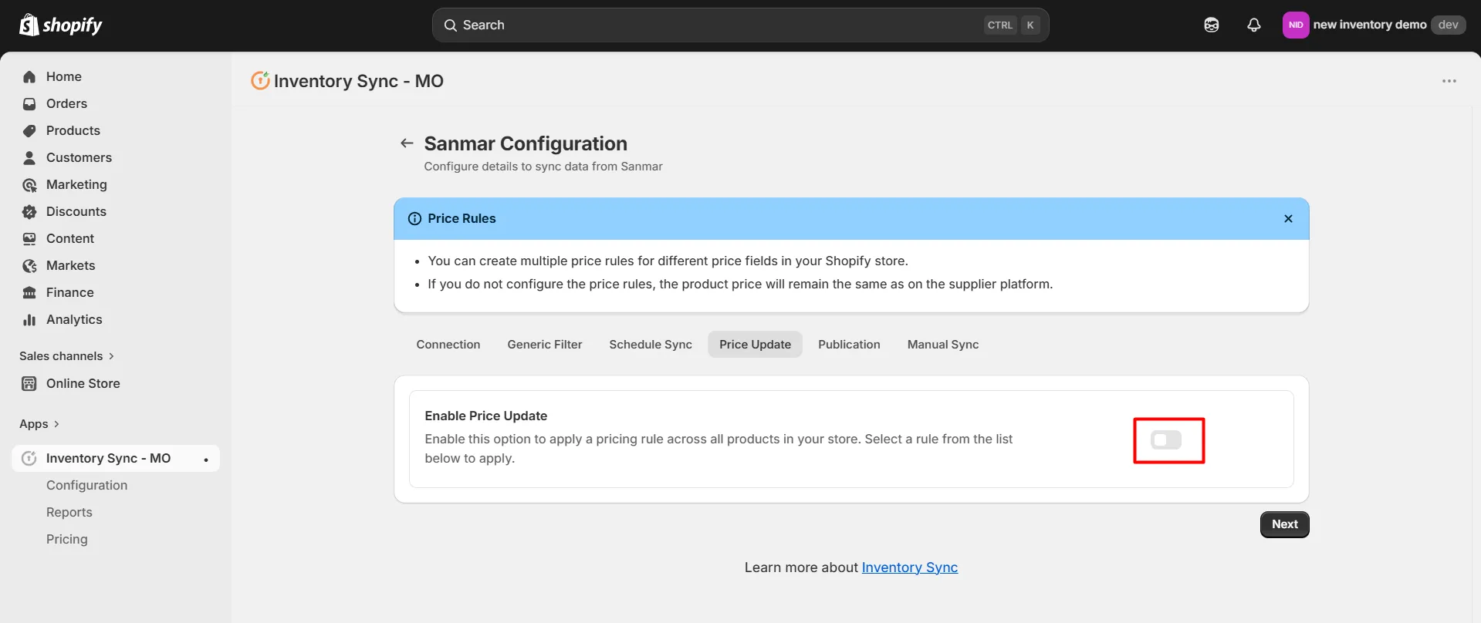Click the Content image icon
This screenshot has height=623, width=1481.
pos(29,239)
